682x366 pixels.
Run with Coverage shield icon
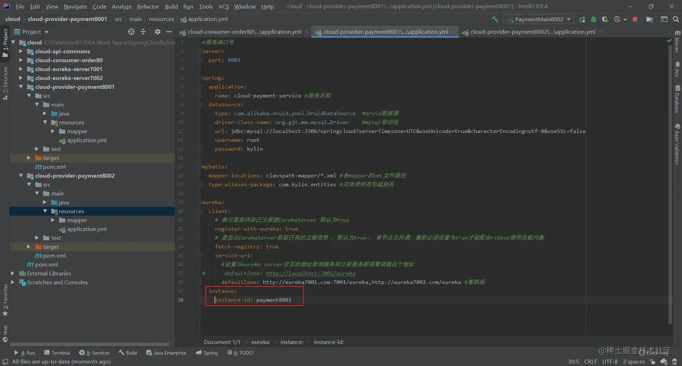click(605, 19)
